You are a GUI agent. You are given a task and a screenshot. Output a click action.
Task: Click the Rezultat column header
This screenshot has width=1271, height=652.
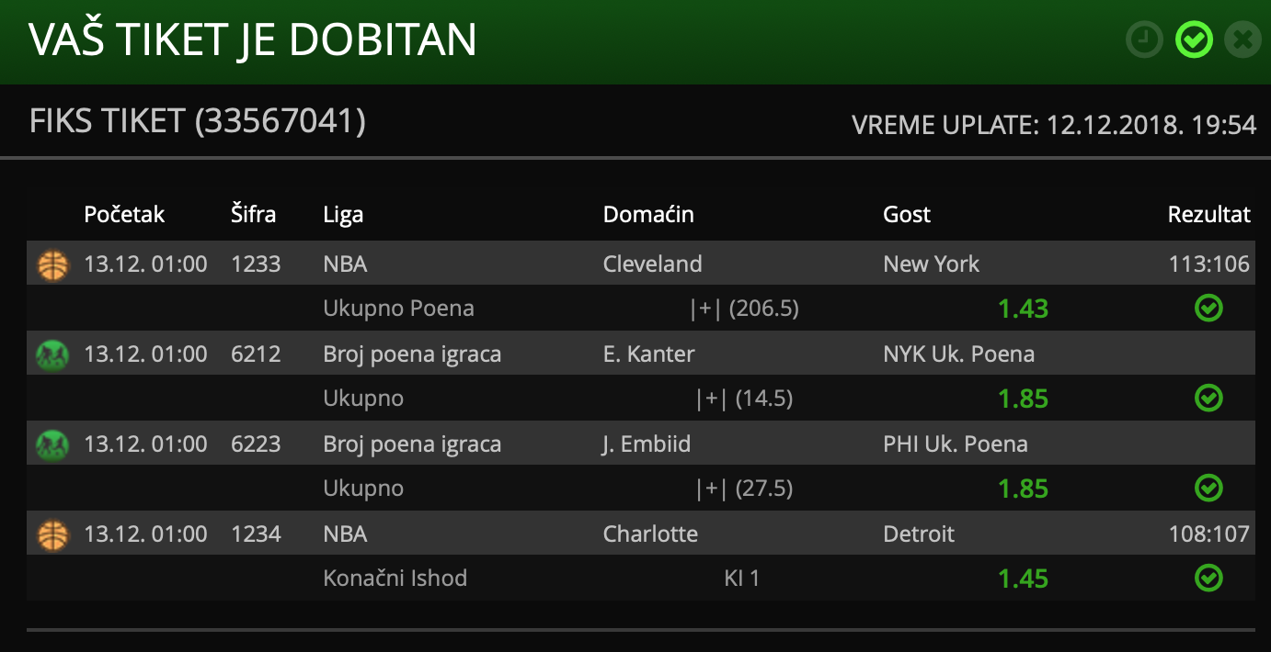(1209, 215)
